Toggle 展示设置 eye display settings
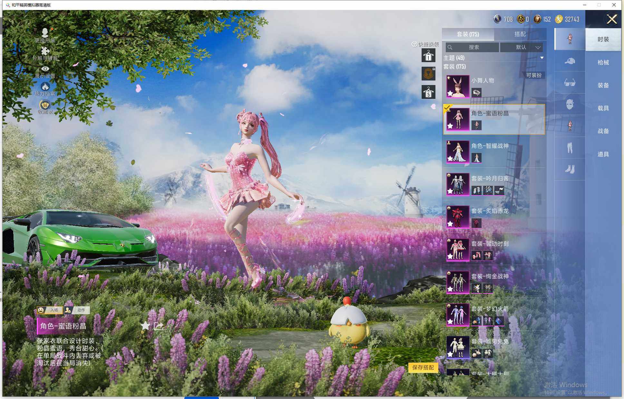 45,69
